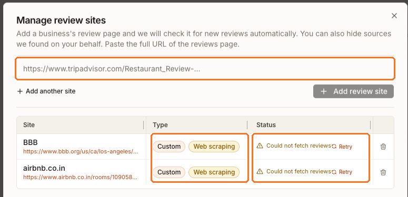Open the bbb.org los-angeles URL link

[81, 151]
